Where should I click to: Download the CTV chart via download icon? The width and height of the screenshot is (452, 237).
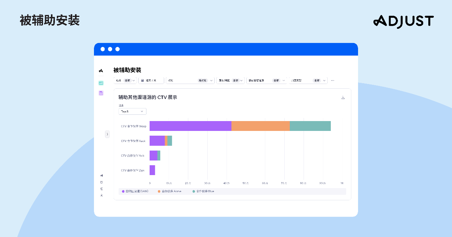click(343, 97)
